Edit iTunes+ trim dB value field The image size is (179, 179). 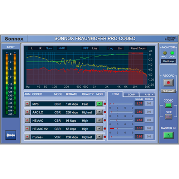pos(149,136)
